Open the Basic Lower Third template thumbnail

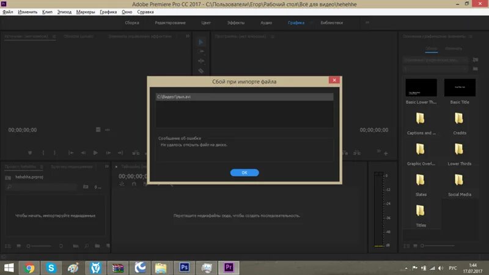421,87
